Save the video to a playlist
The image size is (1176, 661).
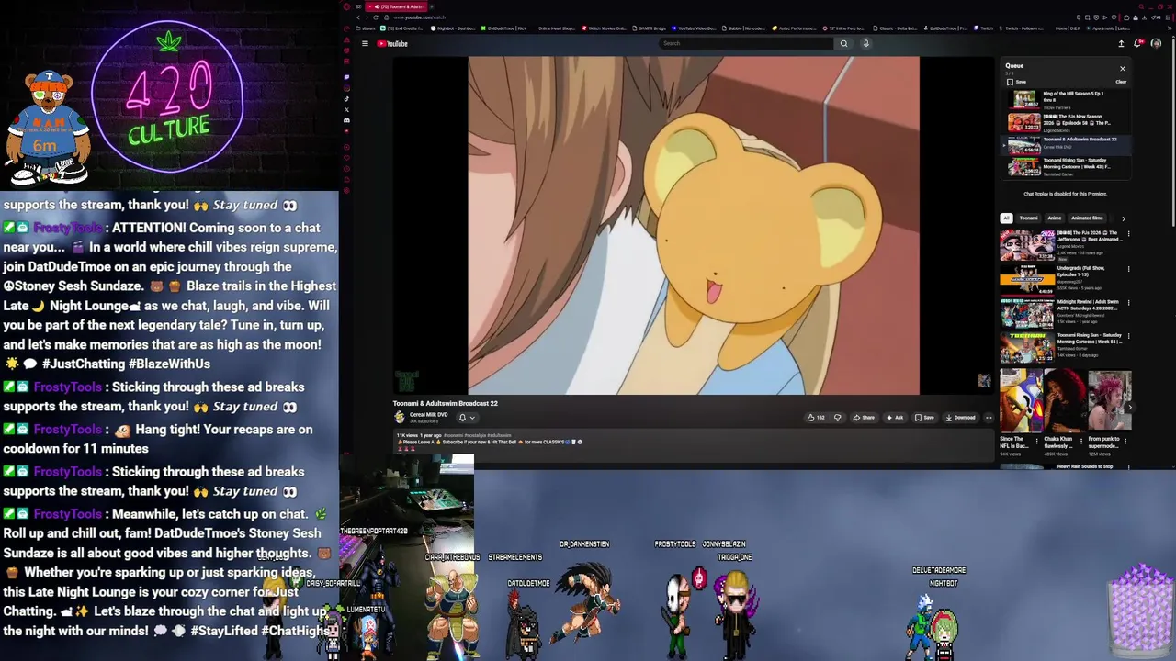(924, 418)
